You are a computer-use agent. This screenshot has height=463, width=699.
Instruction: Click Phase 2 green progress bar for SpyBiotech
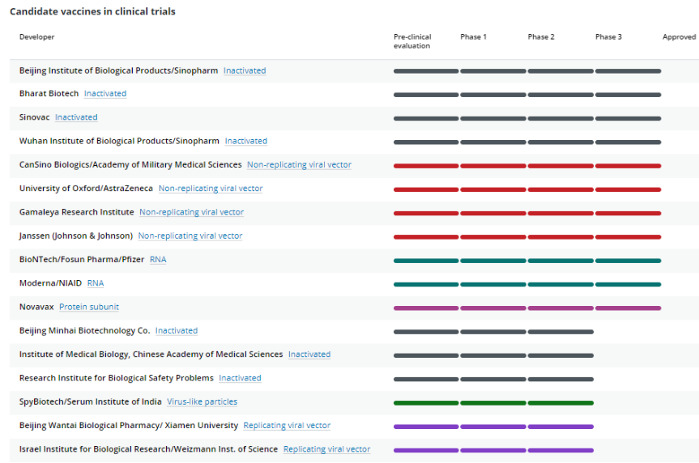click(x=560, y=403)
